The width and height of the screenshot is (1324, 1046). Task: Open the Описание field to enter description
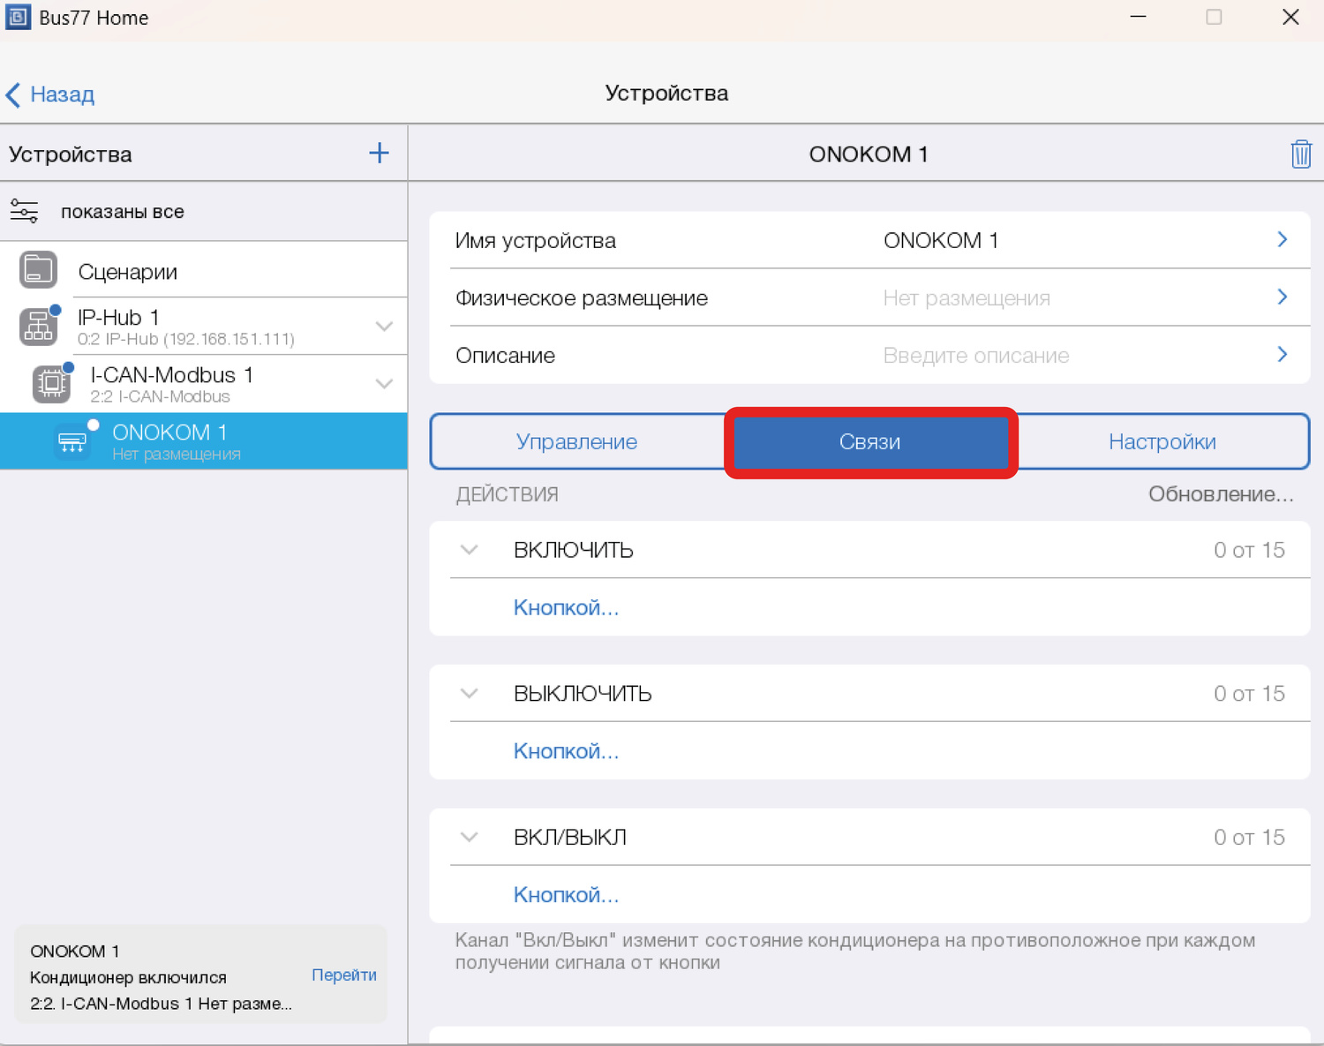coord(869,356)
